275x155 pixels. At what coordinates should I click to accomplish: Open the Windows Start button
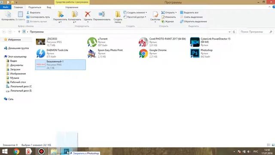pos(5,151)
